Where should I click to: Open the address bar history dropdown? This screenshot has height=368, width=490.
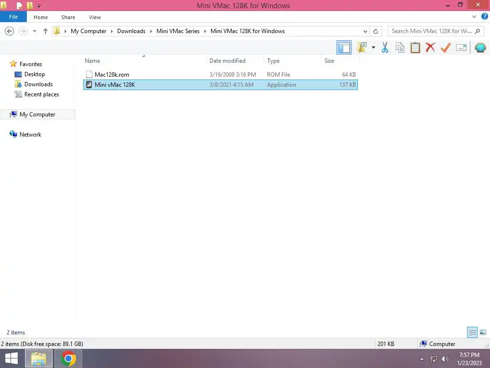[x=365, y=31]
